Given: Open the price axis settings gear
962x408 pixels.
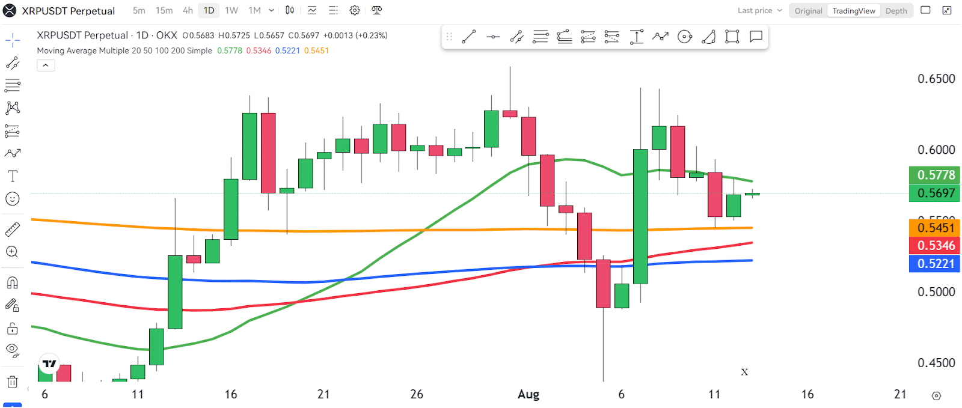Looking at the screenshot, I should point(936,395).
